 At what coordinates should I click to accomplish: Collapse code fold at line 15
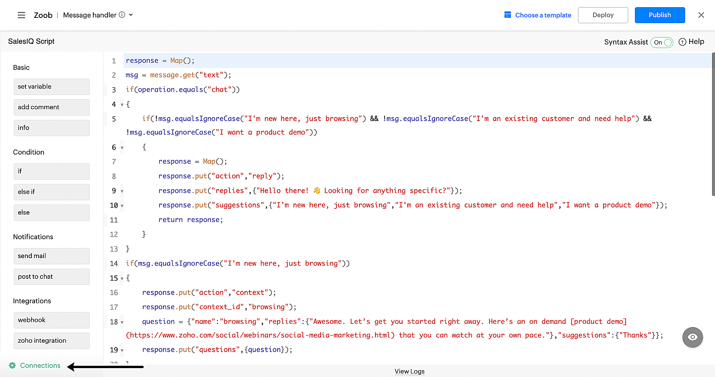122,278
